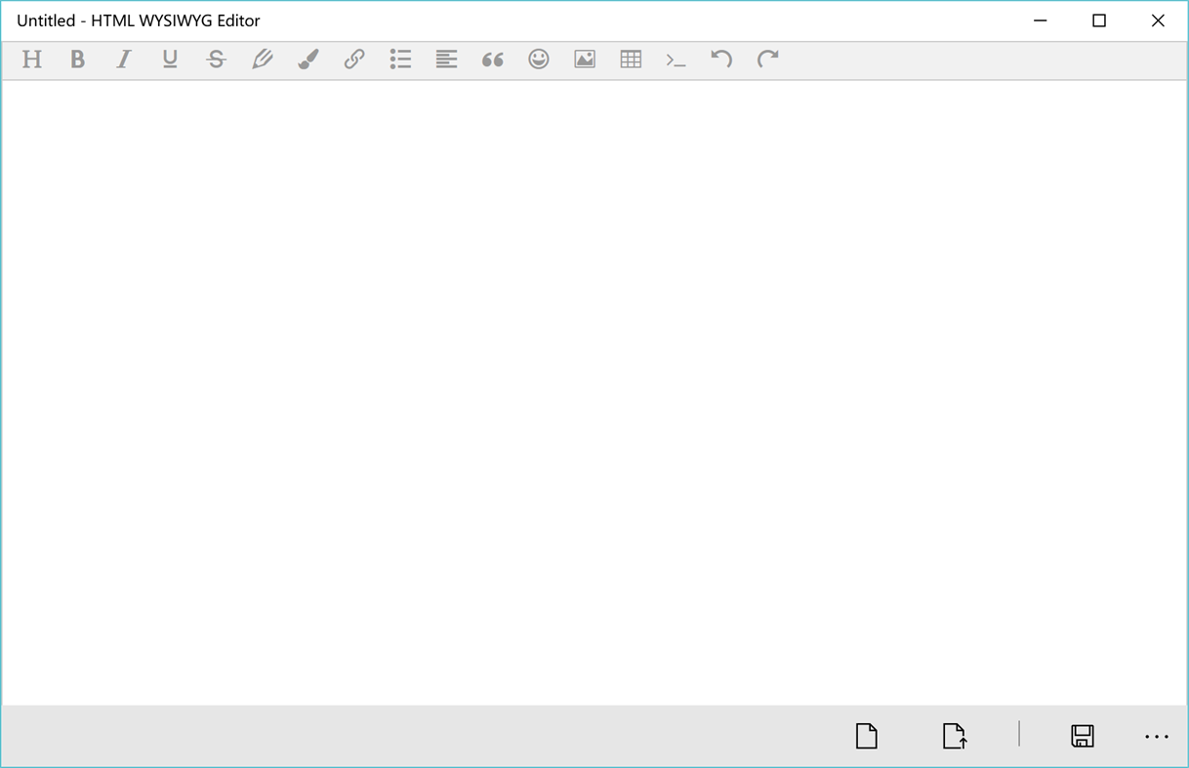
Task: Create a new document with the blank file icon
Action: (x=866, y=736)
